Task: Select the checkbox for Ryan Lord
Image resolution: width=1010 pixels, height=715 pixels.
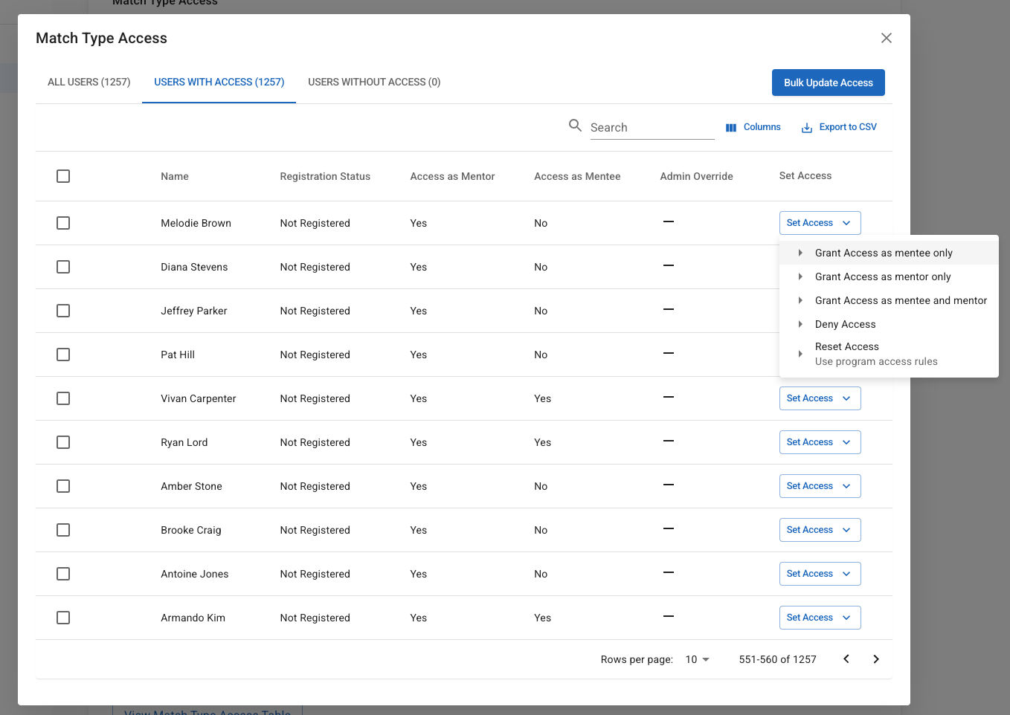Action: [x=63, y=442]
